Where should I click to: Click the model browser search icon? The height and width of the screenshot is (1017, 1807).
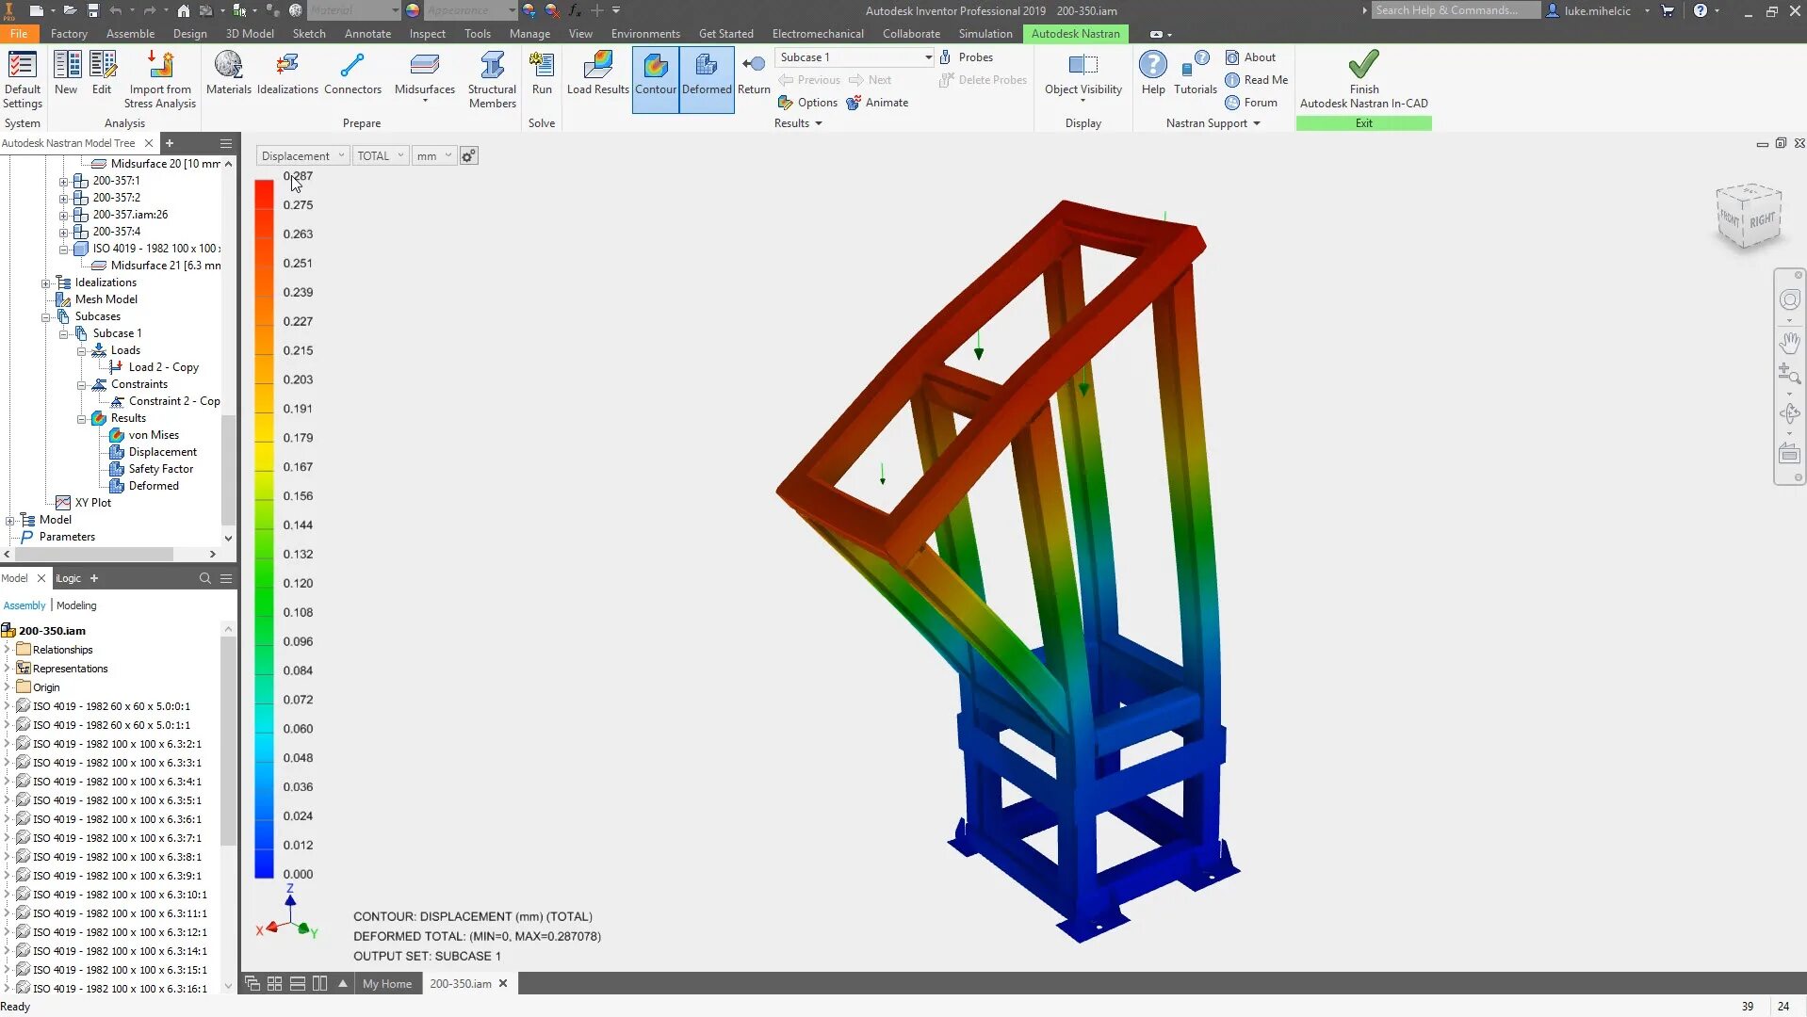click(204, 578)
